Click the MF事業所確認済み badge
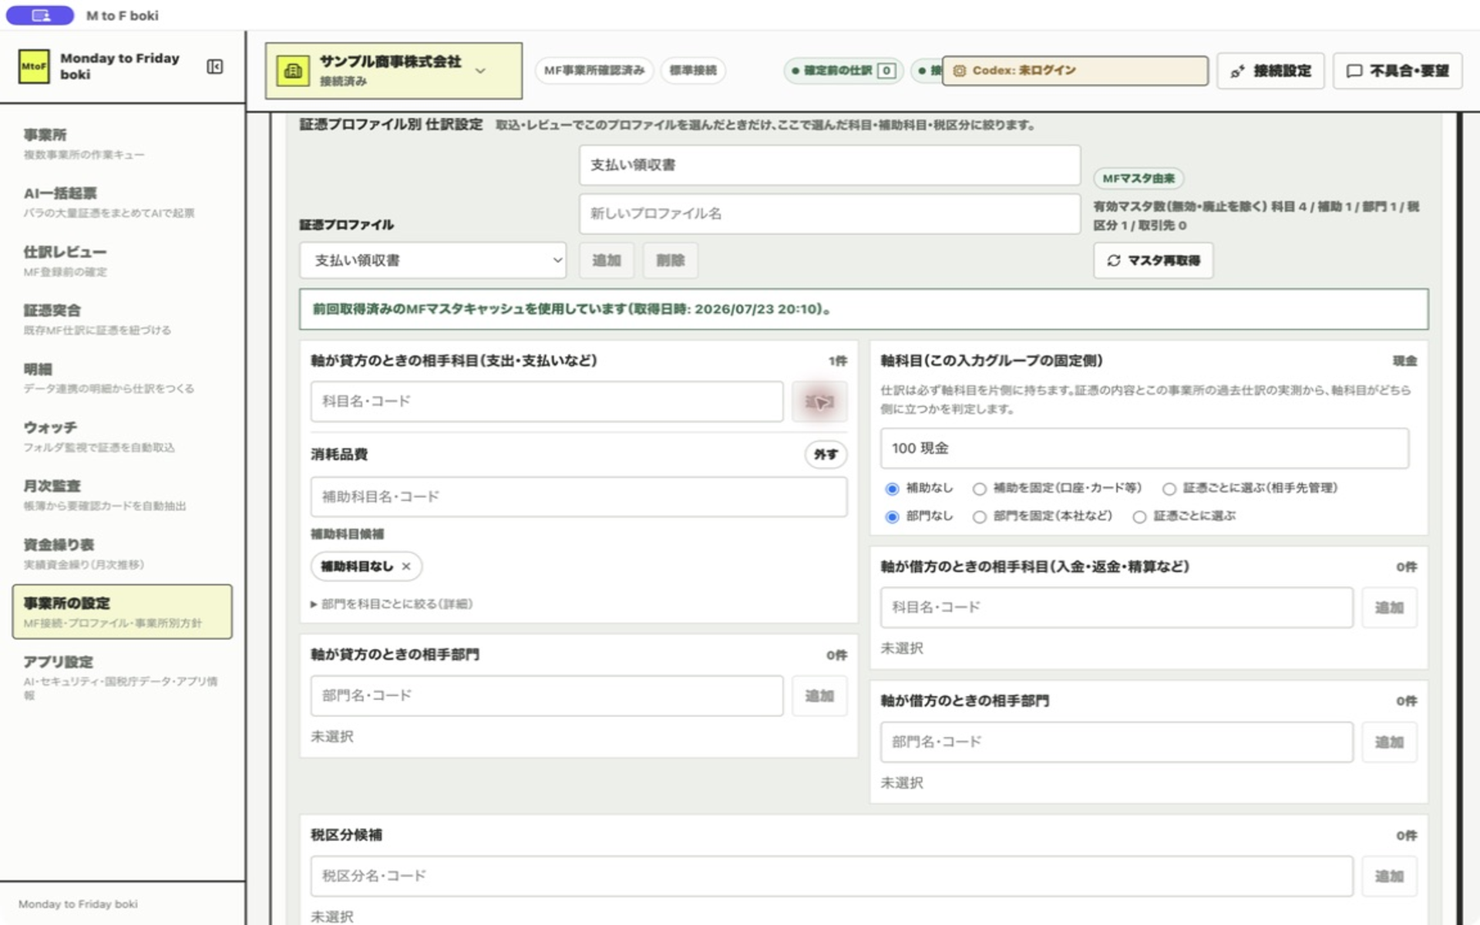This screenshot has width=1480, height=925. [x=594, y=70]
